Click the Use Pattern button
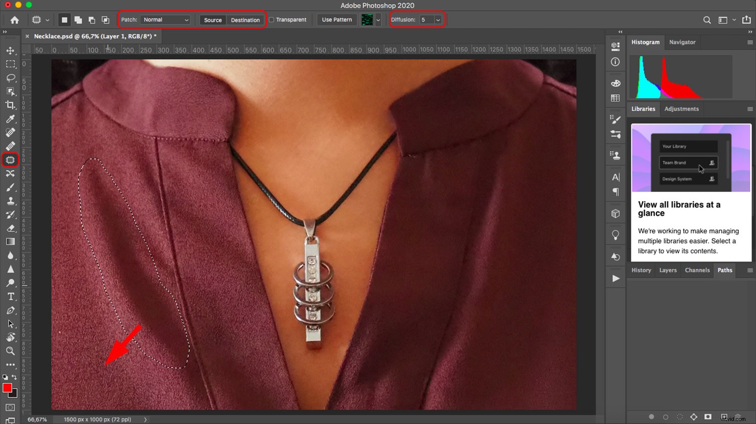 point(336,20)
